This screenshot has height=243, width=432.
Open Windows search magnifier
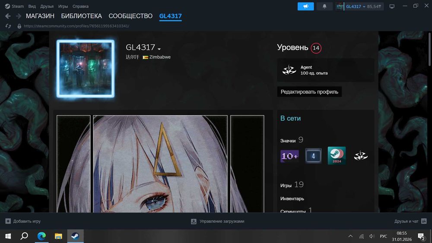[x=24, y=236]
